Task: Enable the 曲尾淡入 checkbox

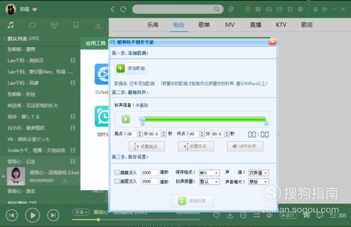Action: tap(117, 181)
